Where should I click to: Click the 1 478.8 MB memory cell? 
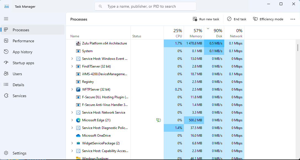(x=194, y=43)
